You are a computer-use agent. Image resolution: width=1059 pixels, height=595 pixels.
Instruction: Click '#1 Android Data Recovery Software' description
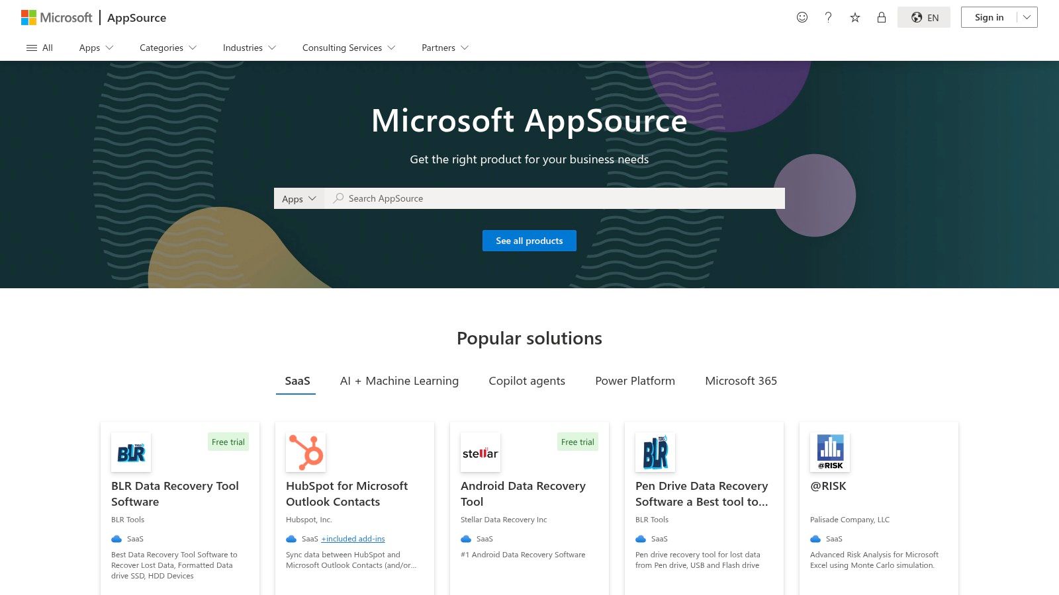click(x=523, y=555)
